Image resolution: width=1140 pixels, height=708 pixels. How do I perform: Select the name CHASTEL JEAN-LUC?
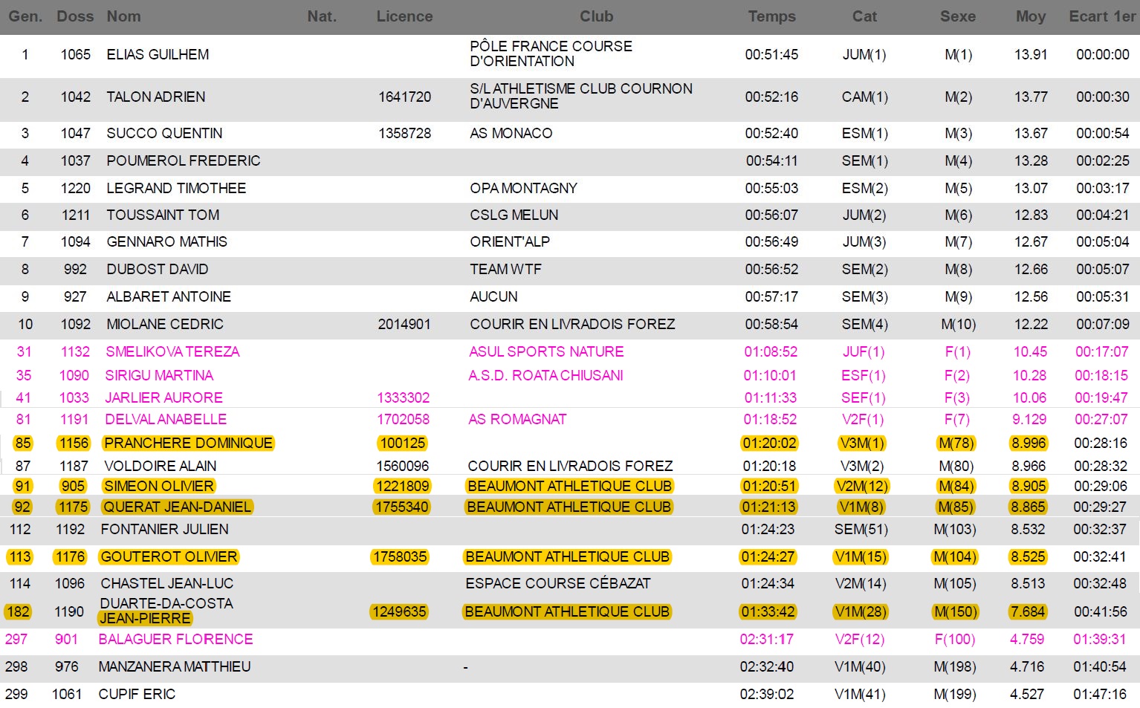[x=167, y=583]
